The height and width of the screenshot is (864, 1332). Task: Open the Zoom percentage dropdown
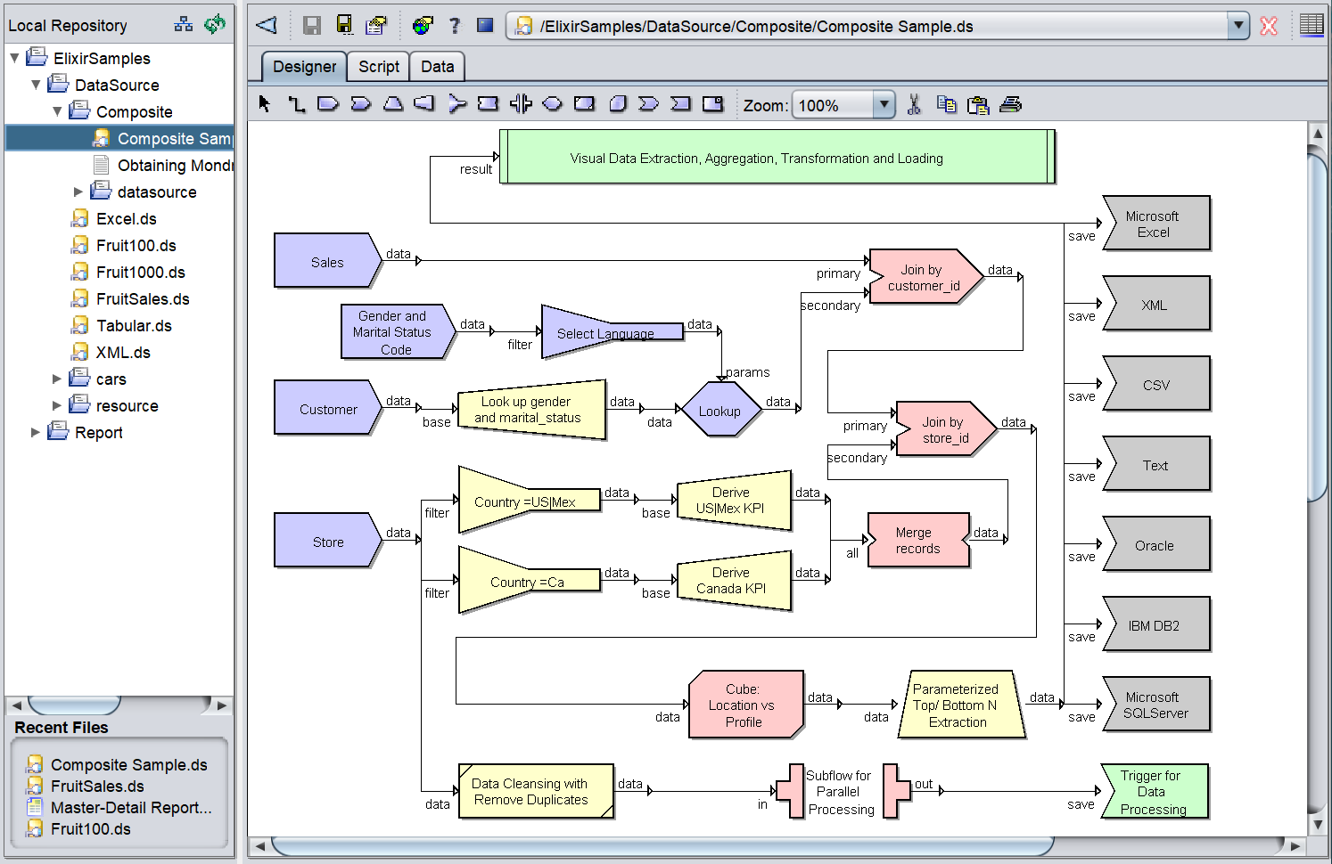(883, 105)
